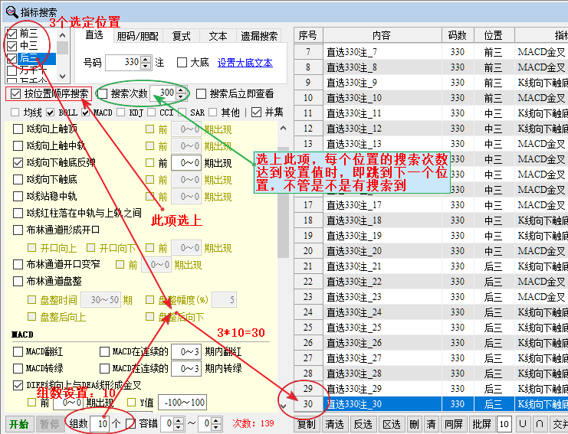Open the 遗漏搜索 tab
The image size is (568, 434).
point(259,36)
